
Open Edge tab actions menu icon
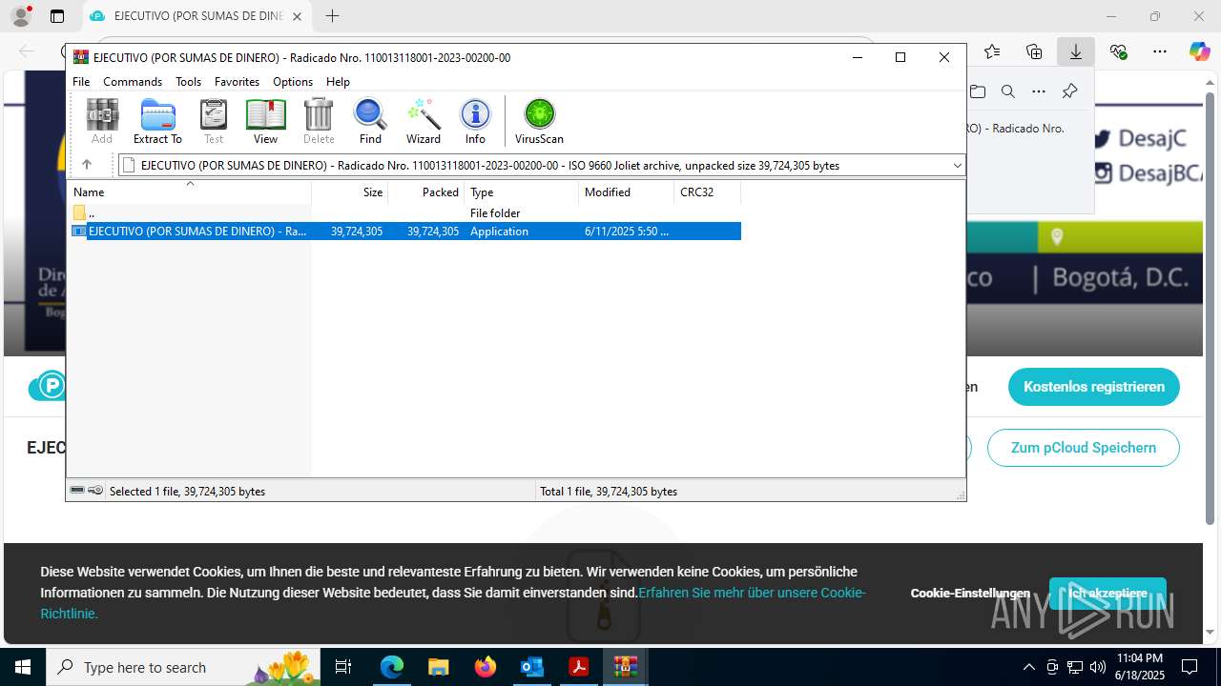click(57, 16)
